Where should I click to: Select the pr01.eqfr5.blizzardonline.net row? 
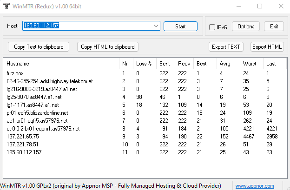tap(145, 113)
